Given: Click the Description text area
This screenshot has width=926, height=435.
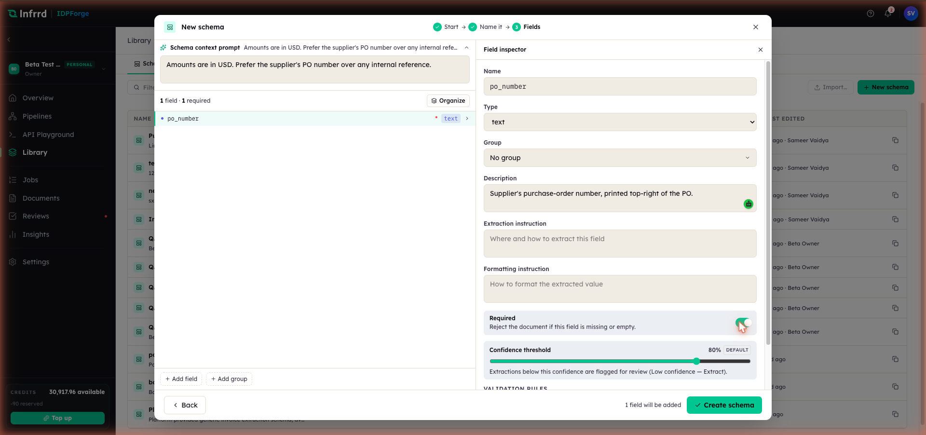Looking at the screenshot, I should coord(620,198).
